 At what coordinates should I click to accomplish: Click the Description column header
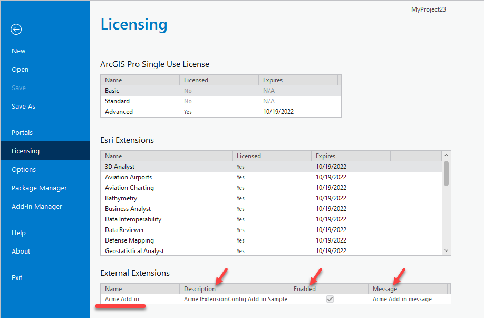click(x=200, y=288)
